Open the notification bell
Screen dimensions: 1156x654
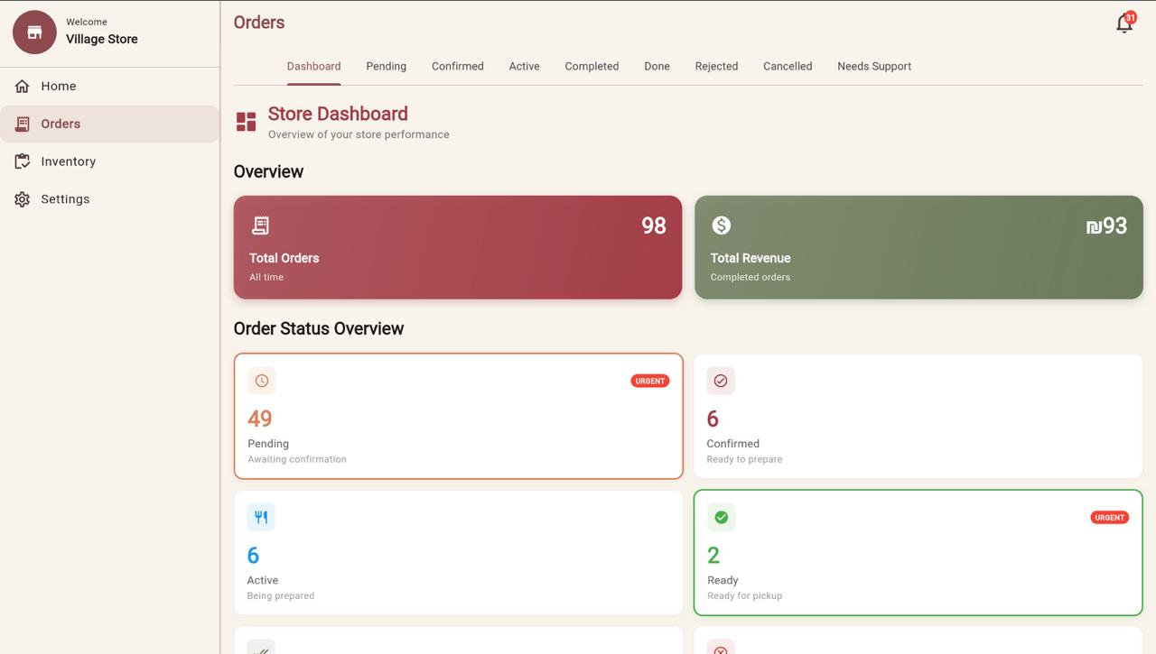1123,23
